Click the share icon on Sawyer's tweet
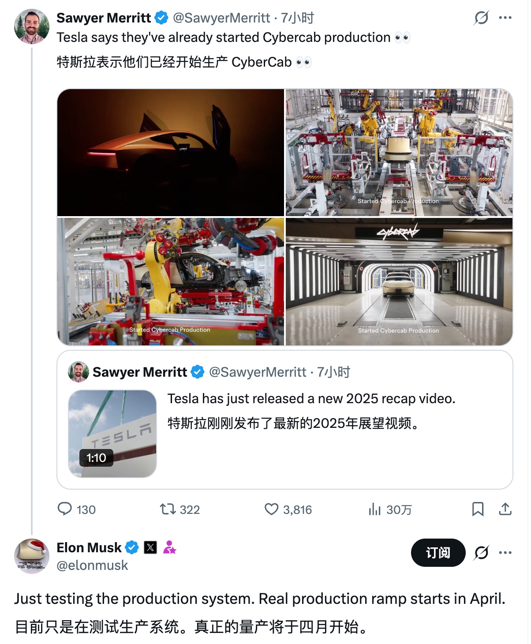531x644 pixels. coord(505,509)
